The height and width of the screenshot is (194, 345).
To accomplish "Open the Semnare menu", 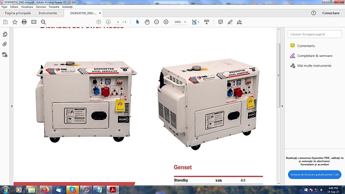I will point(41,7).
